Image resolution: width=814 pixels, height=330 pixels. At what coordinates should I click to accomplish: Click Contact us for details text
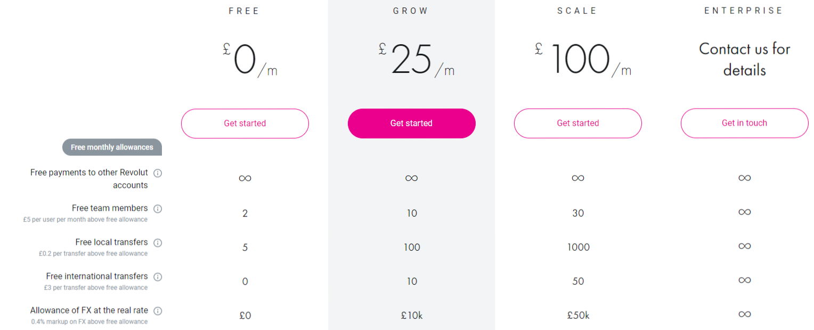tap(744, 59)
